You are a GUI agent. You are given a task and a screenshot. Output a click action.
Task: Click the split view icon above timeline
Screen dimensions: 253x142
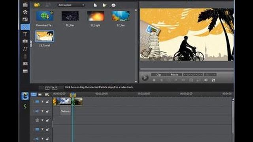tap(47, 88)
